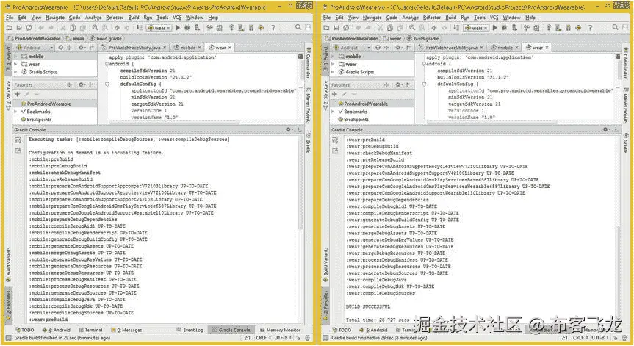Close wear editor tab in left window
Viewport: 634px width, 346px height.
pyautogui.click(x=230, y=48)
